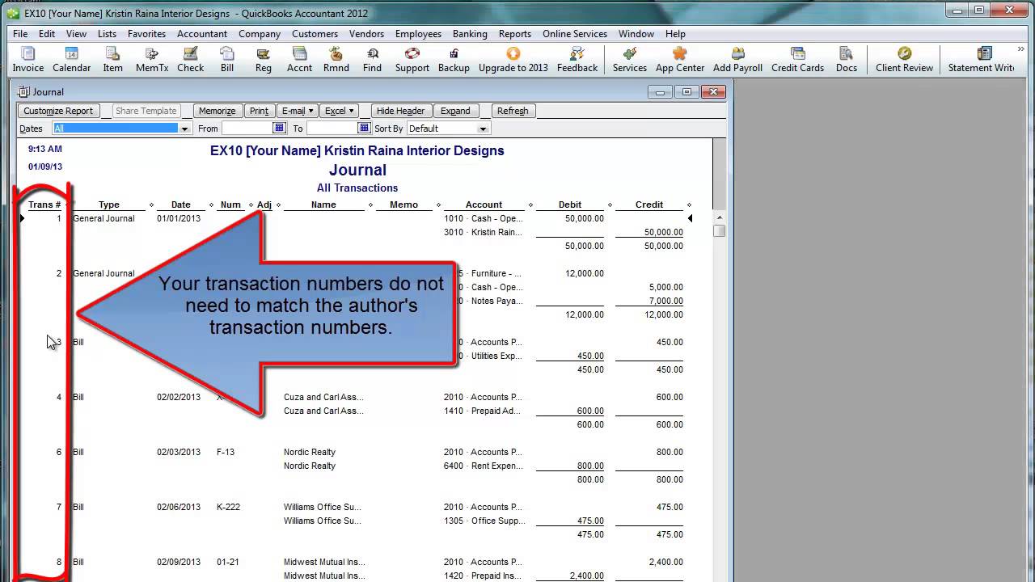Click the 1305 Office Supp... account entry
This screenshot has width=1035, height=582.
coord(484,521)
